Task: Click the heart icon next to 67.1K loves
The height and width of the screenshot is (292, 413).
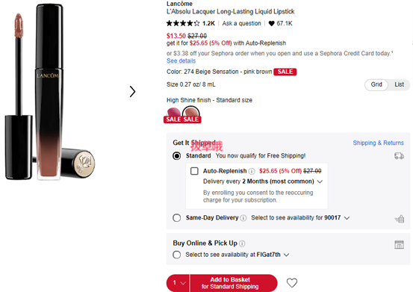Action: tap(271, 23)
